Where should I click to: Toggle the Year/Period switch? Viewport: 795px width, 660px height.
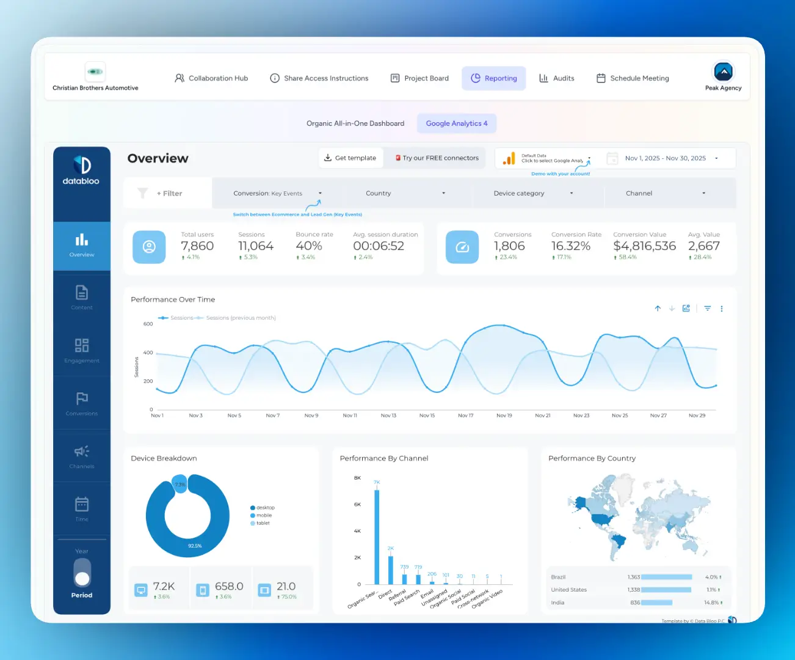point(82,573)
